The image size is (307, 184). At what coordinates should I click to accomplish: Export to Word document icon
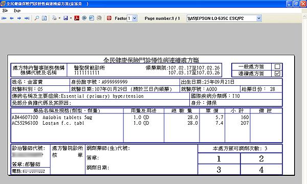click(x=92, y=18)
